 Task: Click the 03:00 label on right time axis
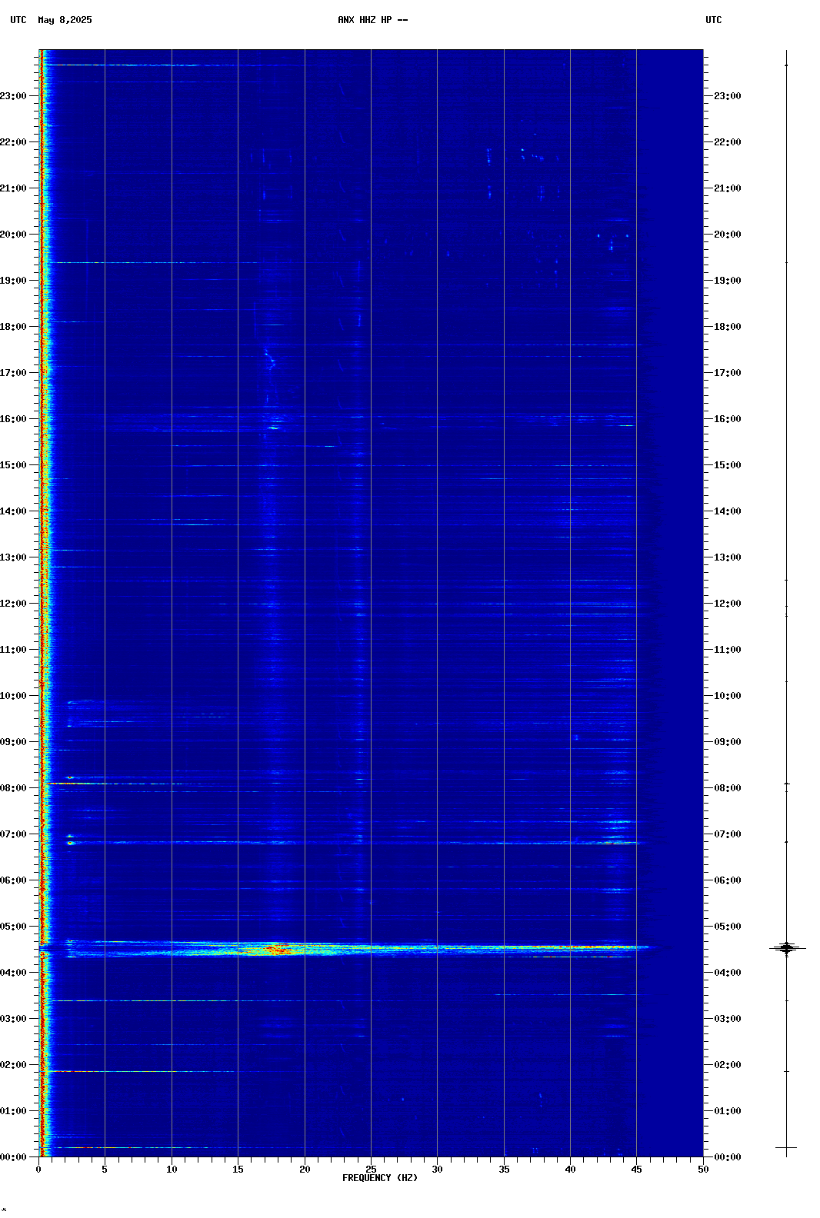point(728,1019)
